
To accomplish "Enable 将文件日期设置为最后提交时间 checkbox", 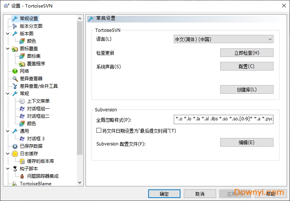I will coord(99,131).
